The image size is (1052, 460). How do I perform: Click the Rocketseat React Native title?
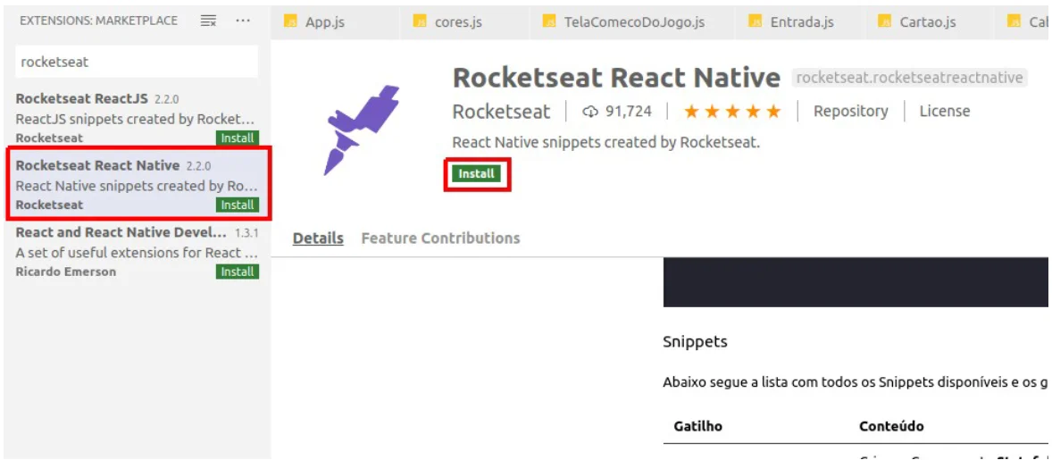tap(616, 78)
